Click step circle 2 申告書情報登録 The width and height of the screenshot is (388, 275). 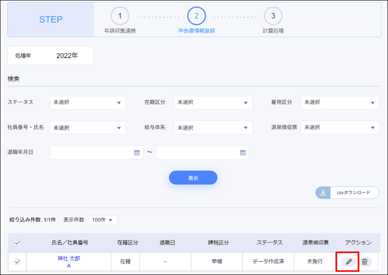click(196, 17)
